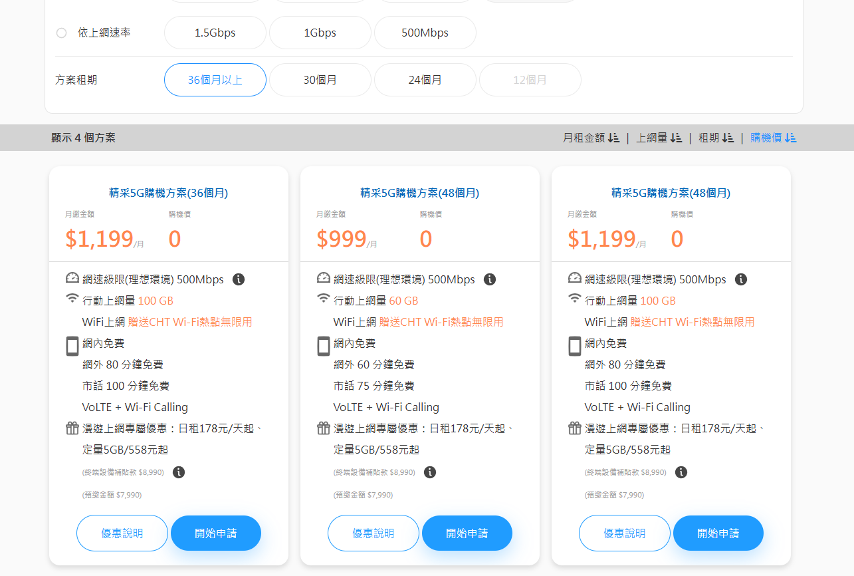Screen dimensions: 854x576
Task: Sort plans by 購機價
Action: [x=774, y=138]
